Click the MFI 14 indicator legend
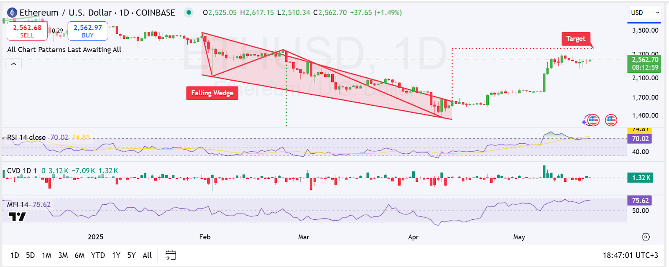This screenshot has width=669, height=267. tap(18, 204)
